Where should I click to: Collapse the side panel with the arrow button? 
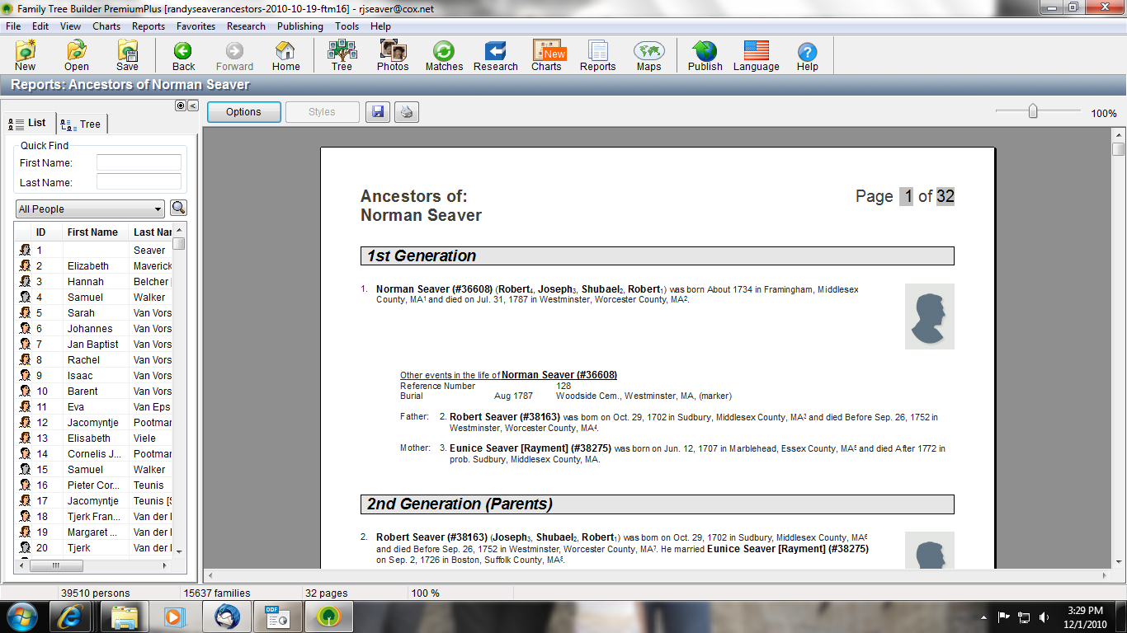pyautogui.click(x=193, y=105)
